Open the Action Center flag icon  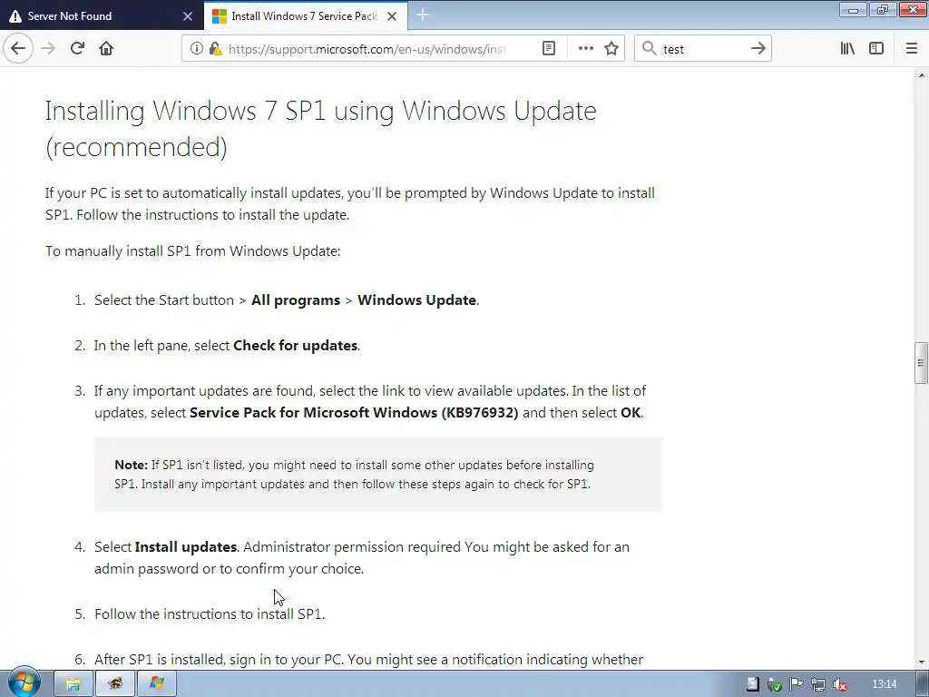pyautogui.click(x=797, y=684)
